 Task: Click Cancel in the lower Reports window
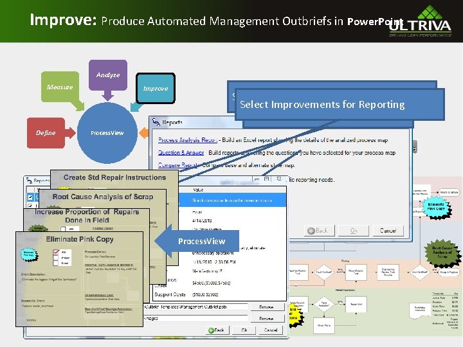(x=271, y=330)
